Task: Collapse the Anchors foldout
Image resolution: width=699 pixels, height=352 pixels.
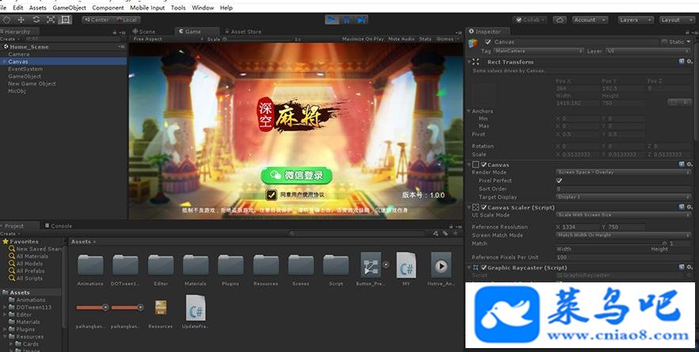Action: [469, 111]
